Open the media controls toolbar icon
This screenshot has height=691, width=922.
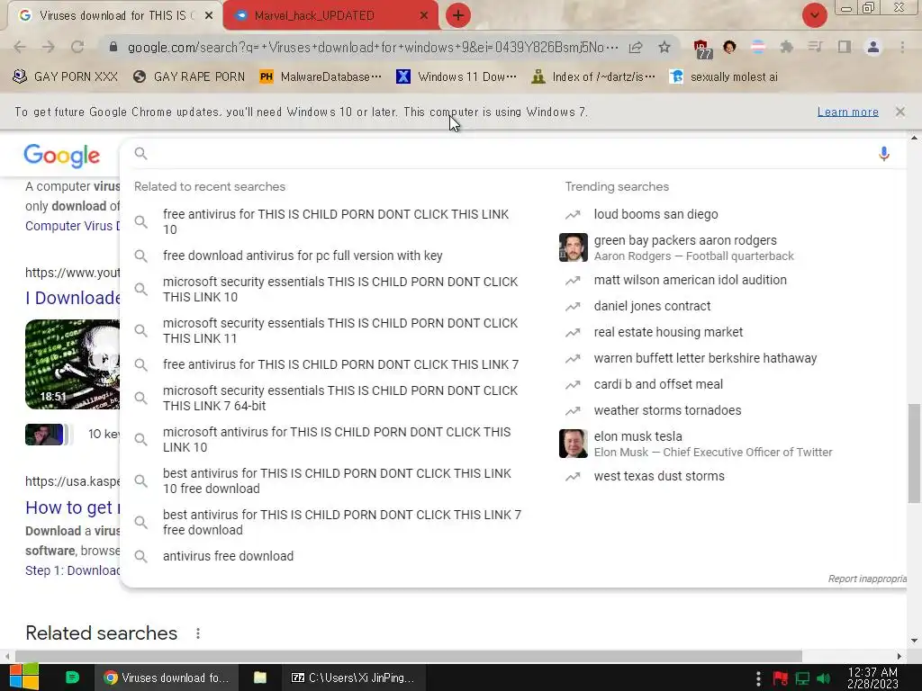(815, 47)
